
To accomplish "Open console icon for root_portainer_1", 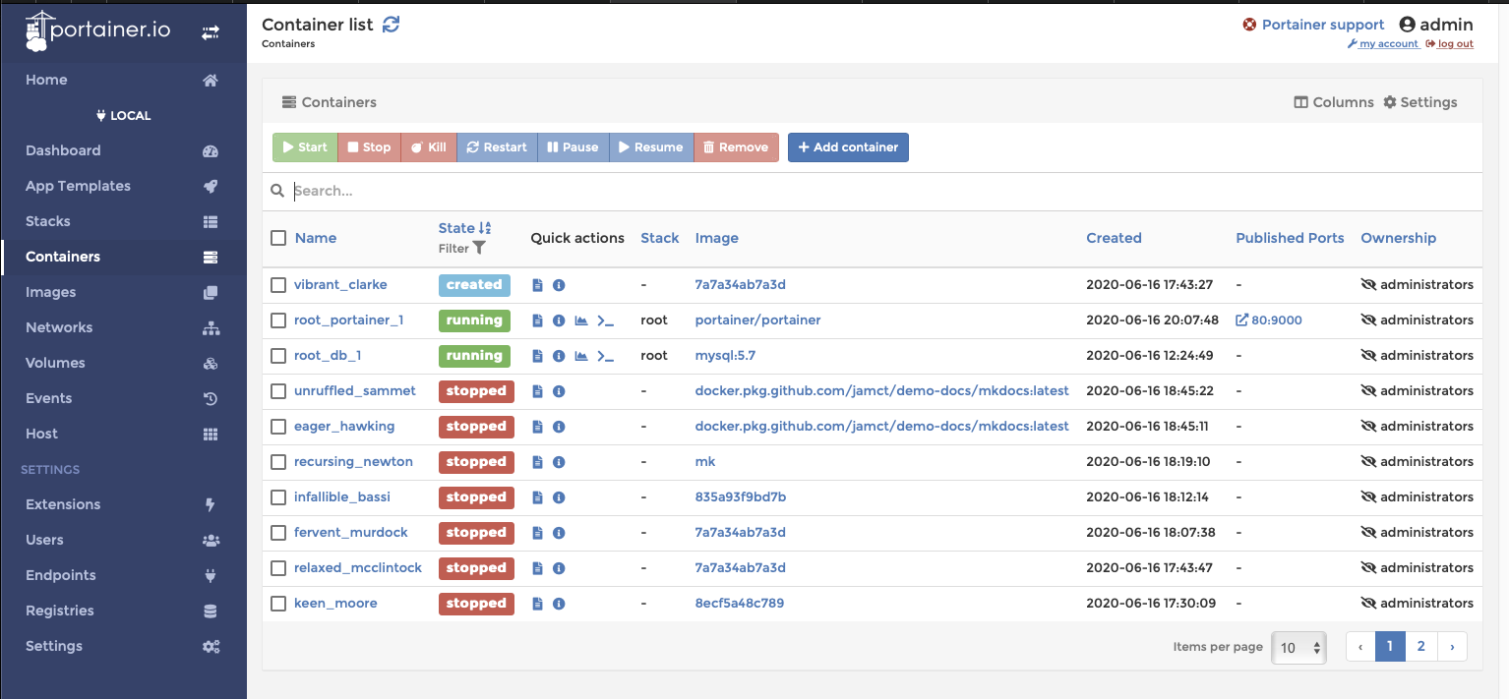I will 606,320.
